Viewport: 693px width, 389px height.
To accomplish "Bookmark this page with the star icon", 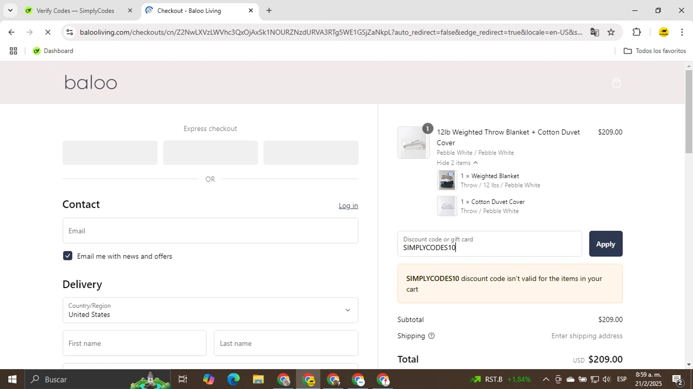I will tap(611, 32).
